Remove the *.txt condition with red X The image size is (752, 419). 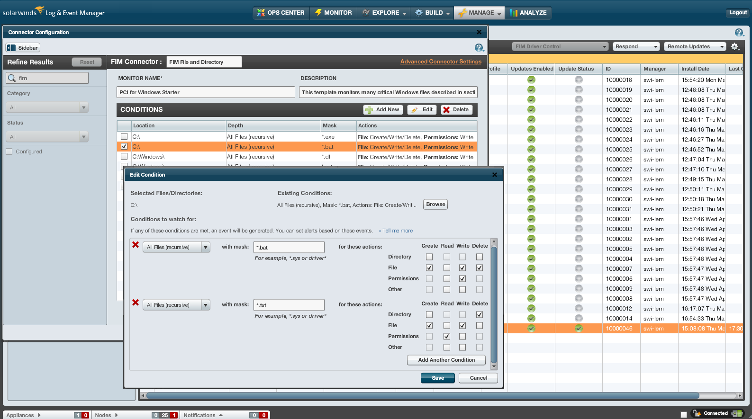click(136, 303)
